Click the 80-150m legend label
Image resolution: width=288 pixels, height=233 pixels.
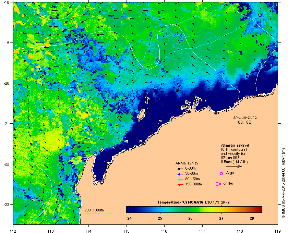tap(192, 179)
